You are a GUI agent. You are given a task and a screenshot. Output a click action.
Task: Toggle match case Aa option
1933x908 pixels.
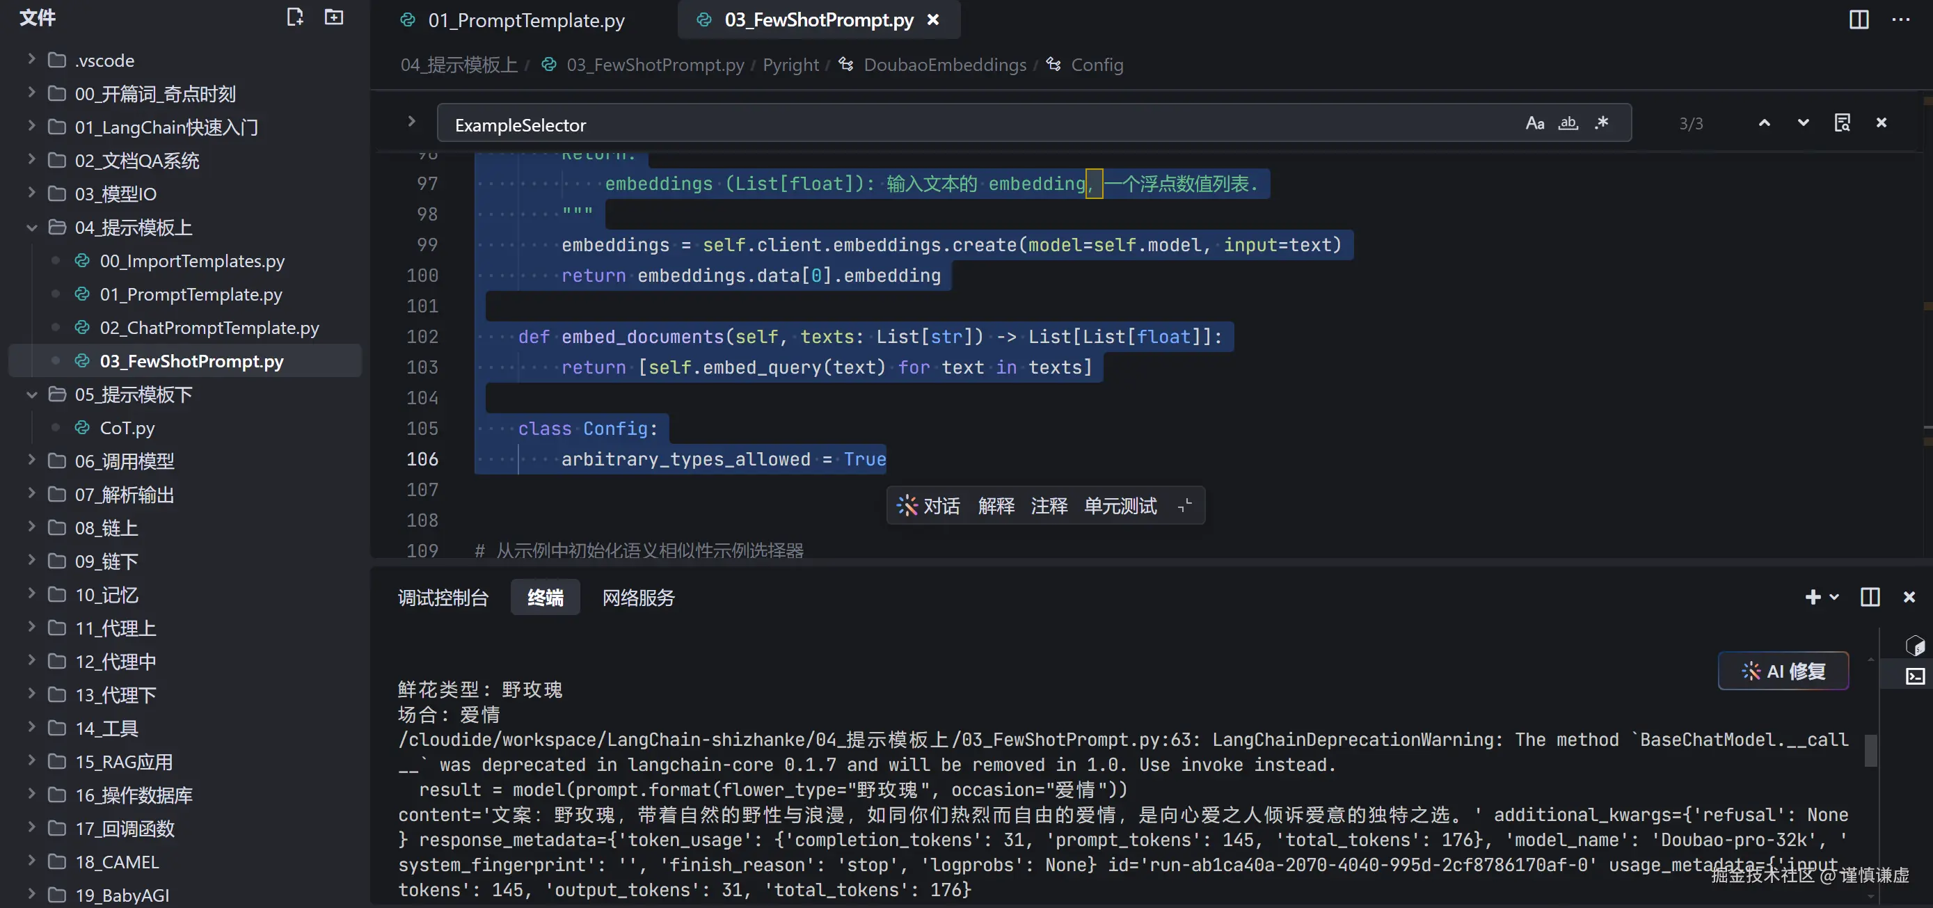(1534, 123)
